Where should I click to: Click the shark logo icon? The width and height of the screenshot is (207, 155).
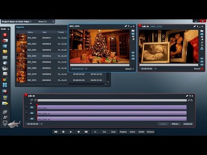click(x=14, y=124)
